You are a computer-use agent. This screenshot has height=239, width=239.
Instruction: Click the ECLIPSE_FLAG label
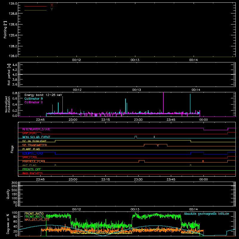coord(33,153)
